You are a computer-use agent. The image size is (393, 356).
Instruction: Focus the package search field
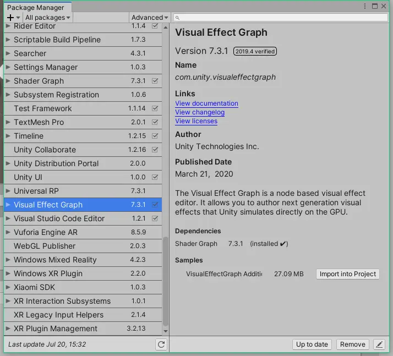[281, 18]
